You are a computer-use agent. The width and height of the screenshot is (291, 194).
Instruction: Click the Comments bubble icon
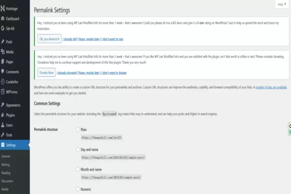tap(2, 71)
